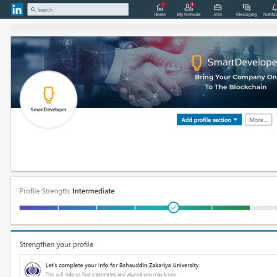Click the More... button

258,120
